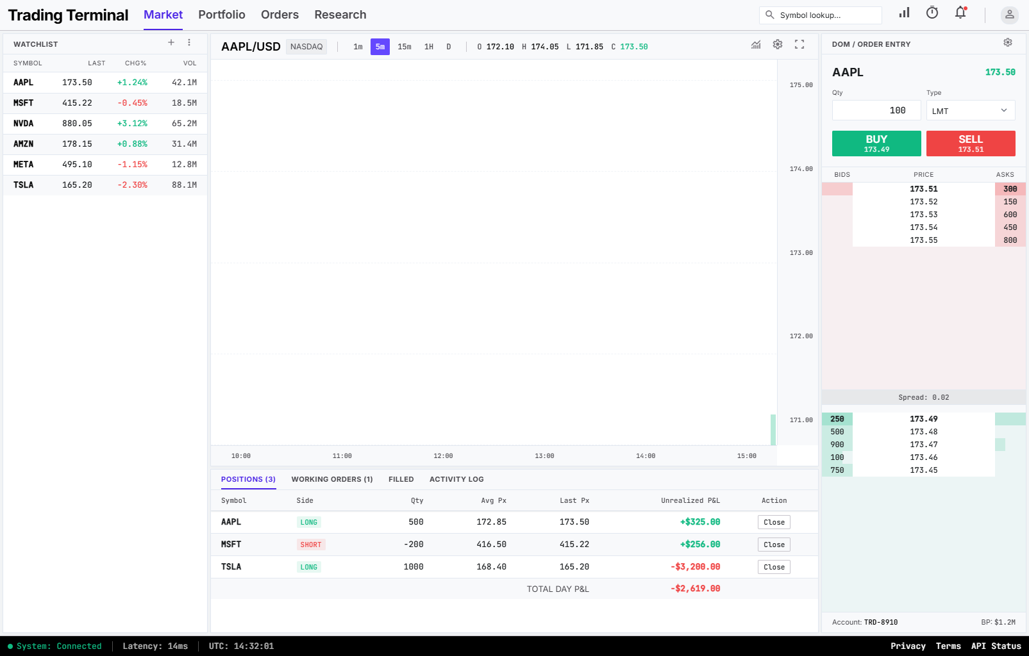Image resolution: width=1029 pixels, height=656 pixels.
Task: Click the 173.49 bid price level
Action: pyautogui.click(x=924, y=419)
